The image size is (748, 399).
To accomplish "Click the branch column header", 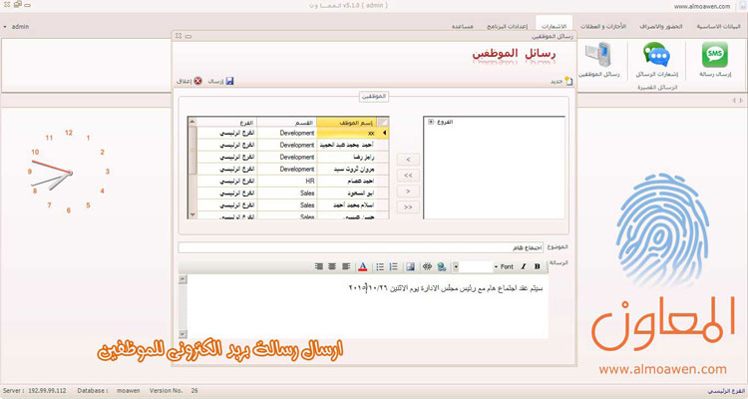I will [226, 123].
